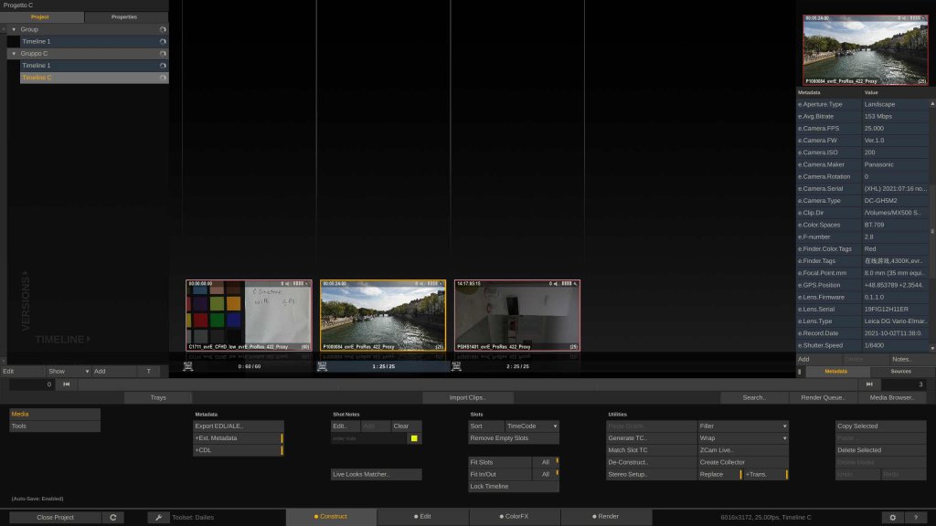Select the Project tab
Screen dimensions: 936x526
[x=40, y=16]
